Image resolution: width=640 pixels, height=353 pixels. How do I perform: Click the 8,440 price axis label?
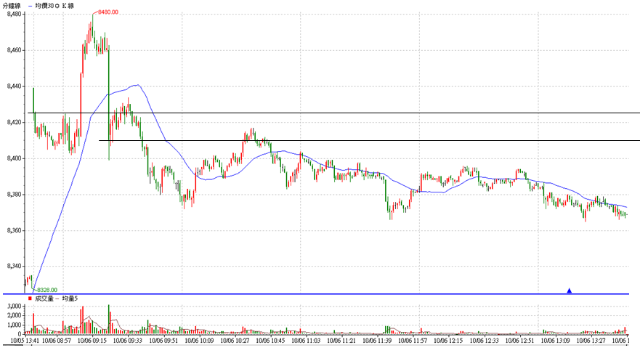(x=14, y=86)
